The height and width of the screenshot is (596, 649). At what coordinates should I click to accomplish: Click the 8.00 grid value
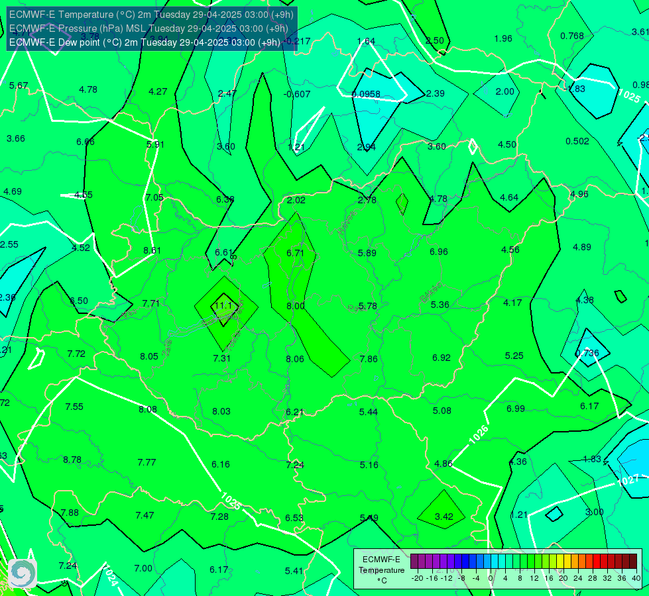[x=296, y=306]
